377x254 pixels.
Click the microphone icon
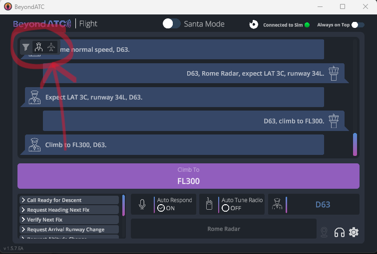click(142, 204)
